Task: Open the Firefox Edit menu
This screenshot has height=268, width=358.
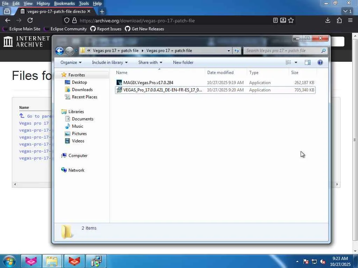Action: click(16, 3)
